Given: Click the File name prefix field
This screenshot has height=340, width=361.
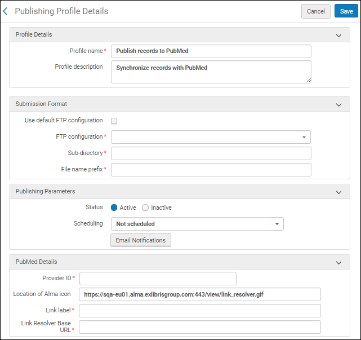Looking at the screenshot, I should tap(211, 170).
